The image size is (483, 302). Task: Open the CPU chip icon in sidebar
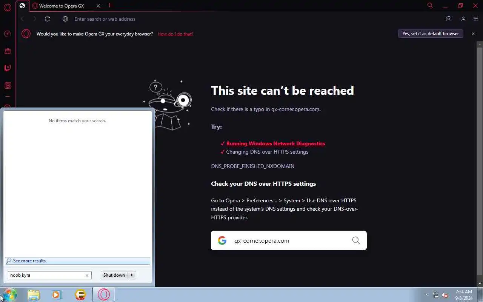tap(8, 86)
